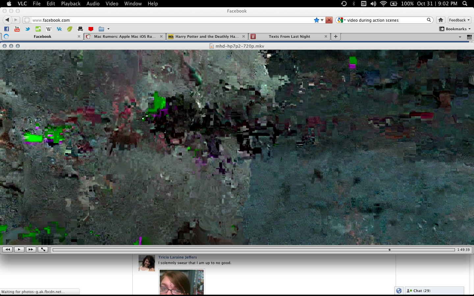The height and width of the screenshot is (296, 474).
Task: Toggle bookmark star for this page
Action: (317, 20)
